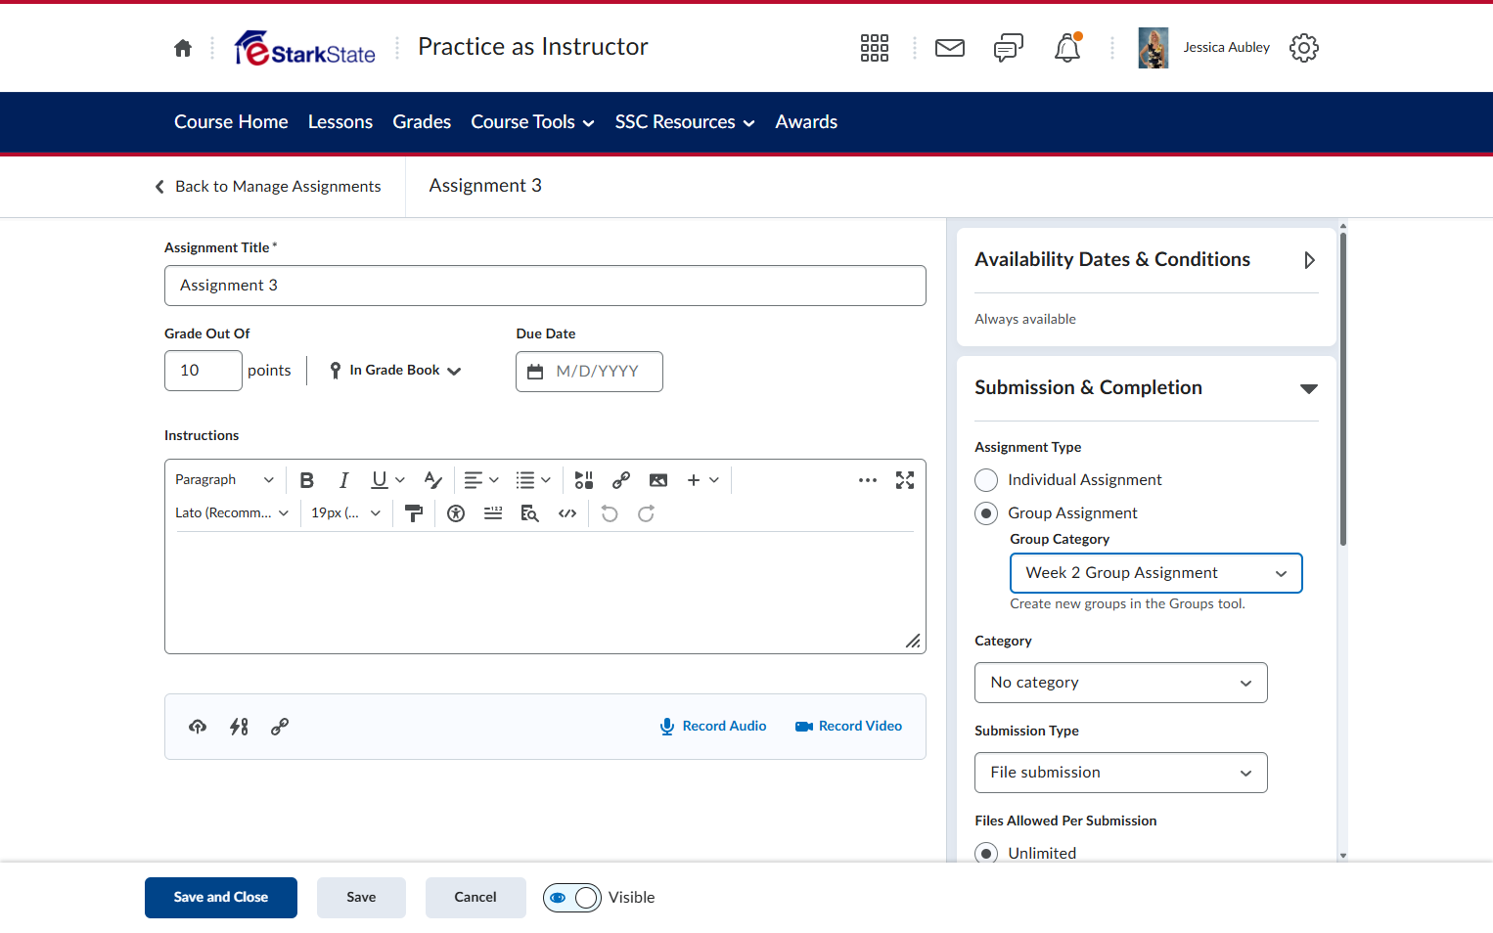Open source code editor icon

[x=567, y=513]
